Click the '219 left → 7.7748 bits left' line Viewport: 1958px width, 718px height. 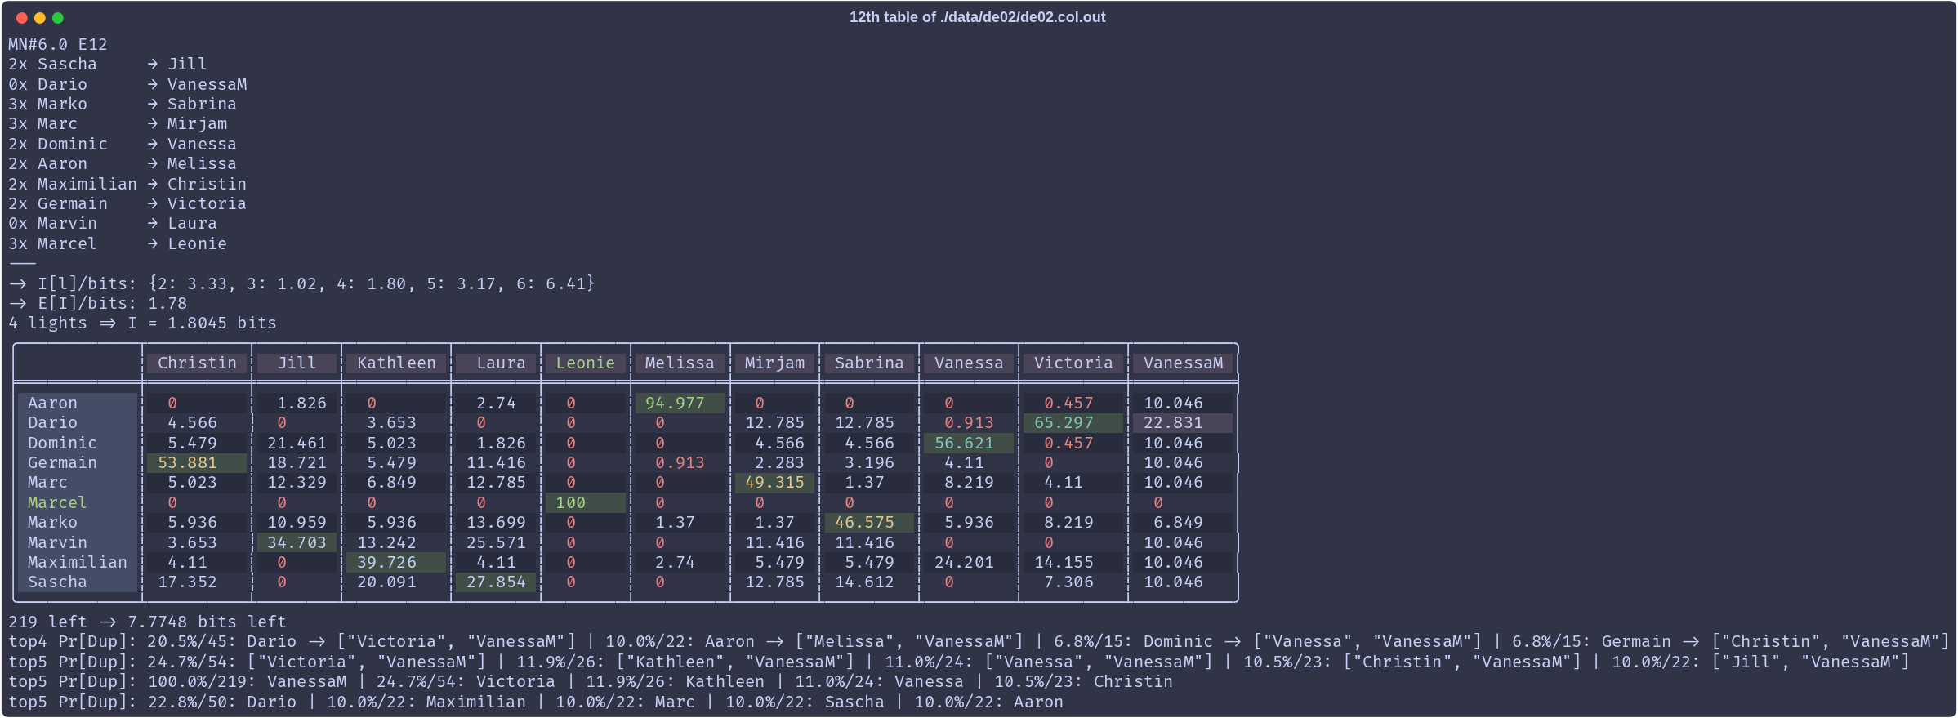pyautogui.click(x=147, y=622)
